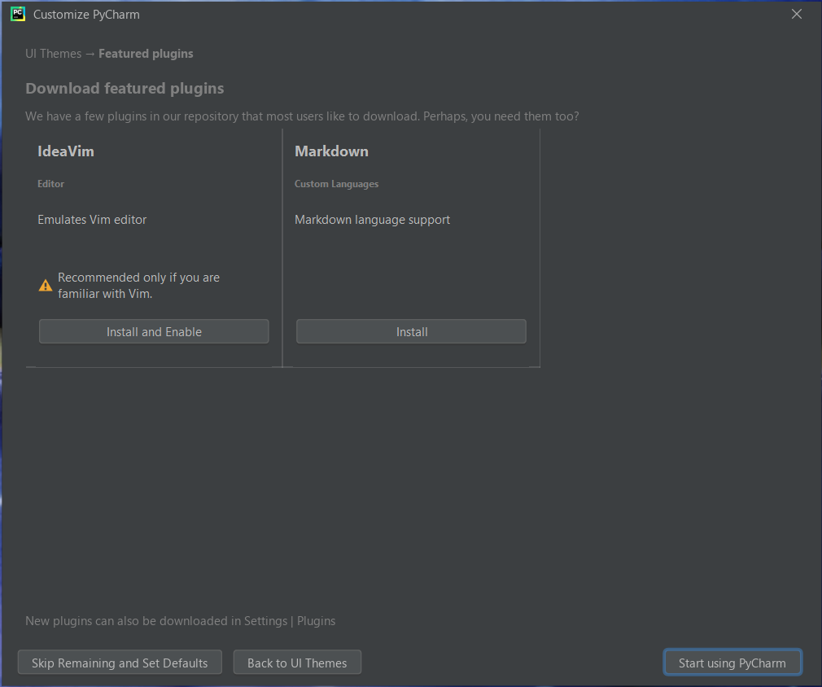Viewport: 822px width, 687px height.
Task: Install the Markdown plugin
Action: tap(411, 331)
